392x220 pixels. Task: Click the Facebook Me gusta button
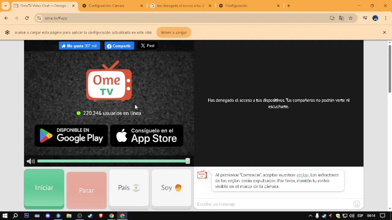(79, 46)
